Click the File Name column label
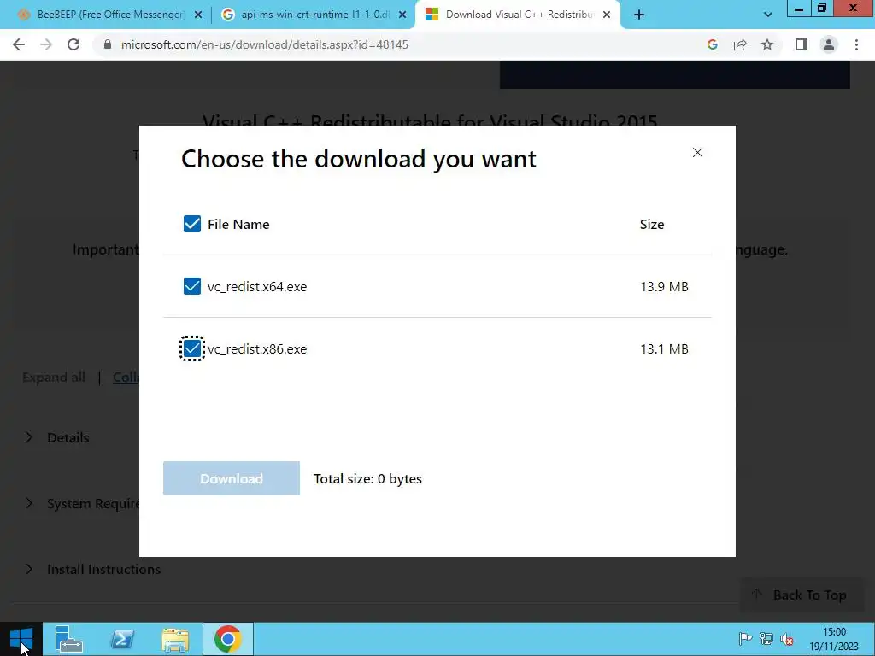 (x=238, y=224)
